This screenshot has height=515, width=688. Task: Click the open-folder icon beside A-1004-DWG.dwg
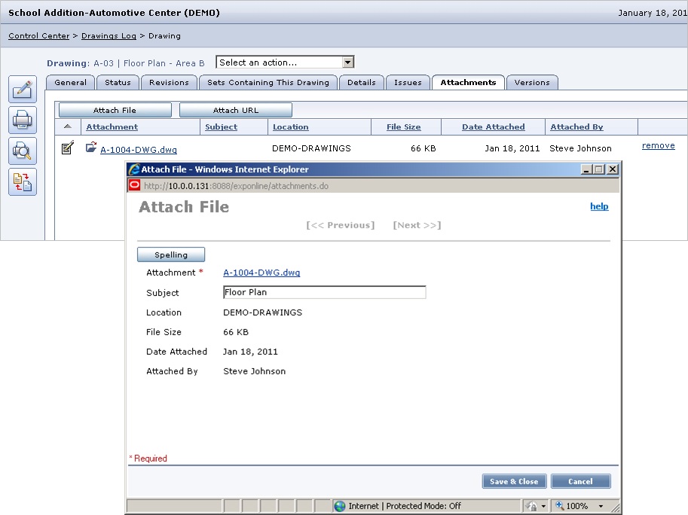tap(91, 148)
